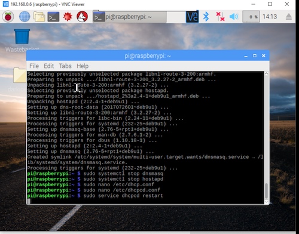Click 'Processing triggers for libc-bin' line
Image resolution: width=299 pixels, height=234 pixels.
pyautogui.click(x=105, y=118)
